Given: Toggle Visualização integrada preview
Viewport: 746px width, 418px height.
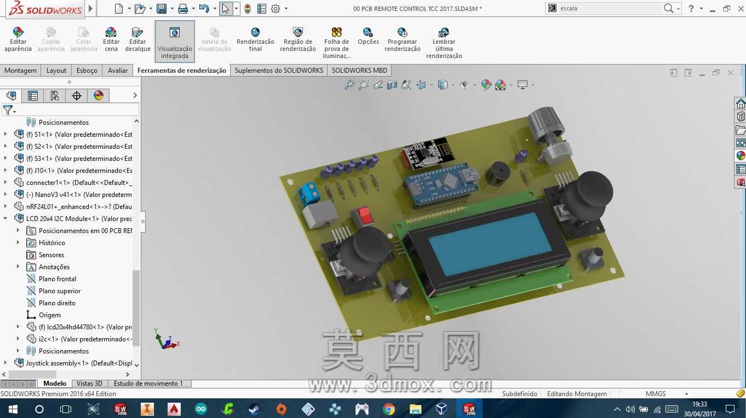Looking at the screenshot, I should tap(175, 42).
